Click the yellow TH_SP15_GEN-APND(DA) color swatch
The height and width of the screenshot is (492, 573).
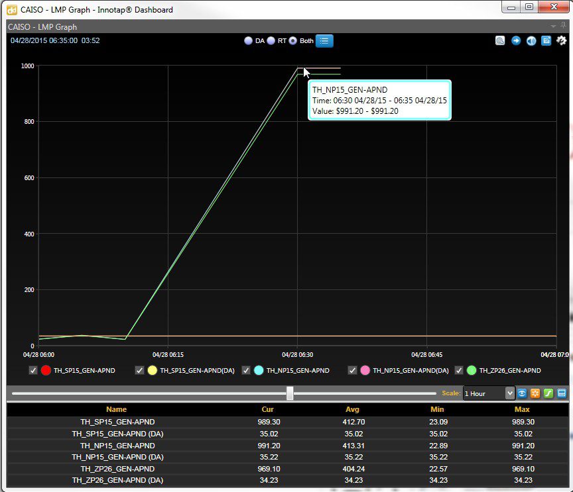[x=153, y=370]
